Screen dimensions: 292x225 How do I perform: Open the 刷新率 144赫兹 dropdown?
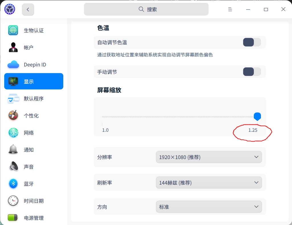tap(209, 183)
